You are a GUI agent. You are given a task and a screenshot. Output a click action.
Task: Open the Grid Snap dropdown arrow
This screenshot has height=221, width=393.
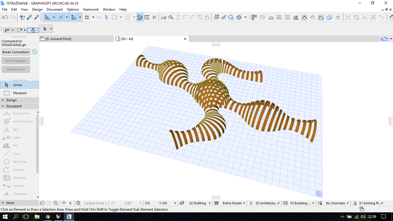pos(93,17)
